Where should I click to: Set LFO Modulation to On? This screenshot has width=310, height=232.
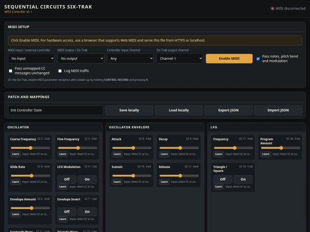(87, 179)
